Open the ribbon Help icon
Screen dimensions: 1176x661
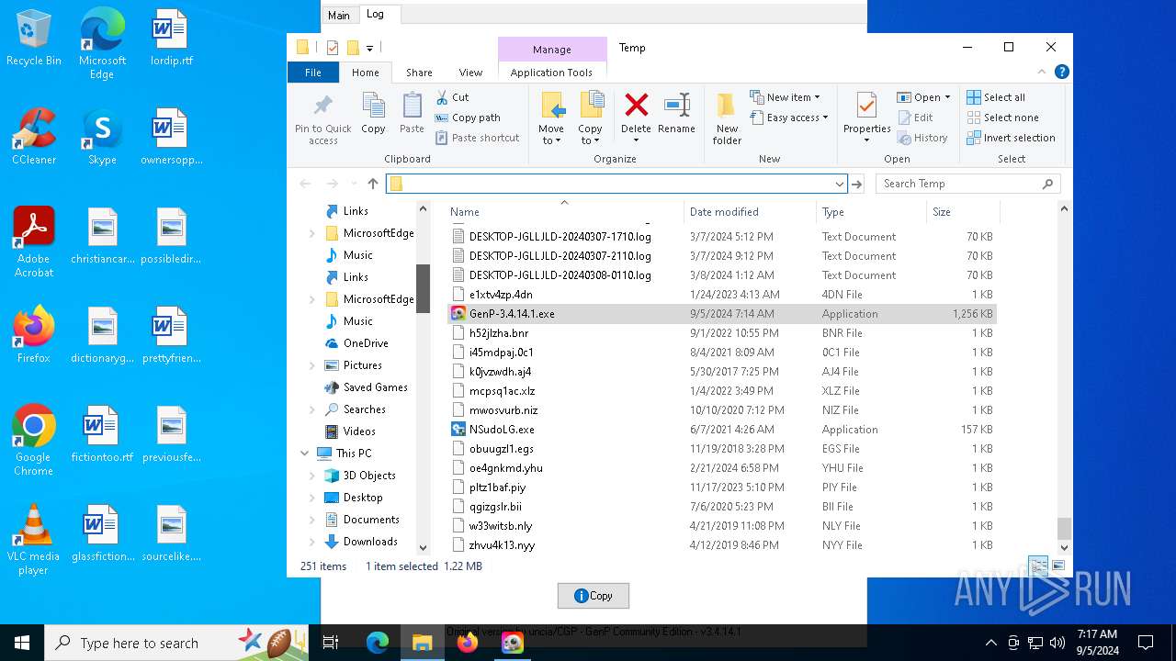pyautogui.click(x=1062, y=72)
